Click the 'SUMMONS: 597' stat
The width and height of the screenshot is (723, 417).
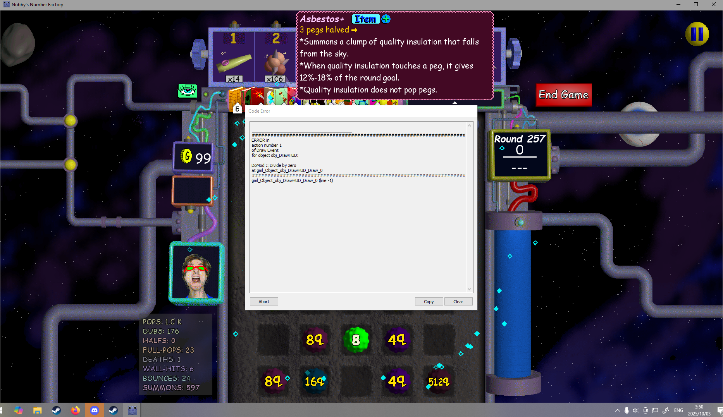pyautogui.click(x=171, y=388)
